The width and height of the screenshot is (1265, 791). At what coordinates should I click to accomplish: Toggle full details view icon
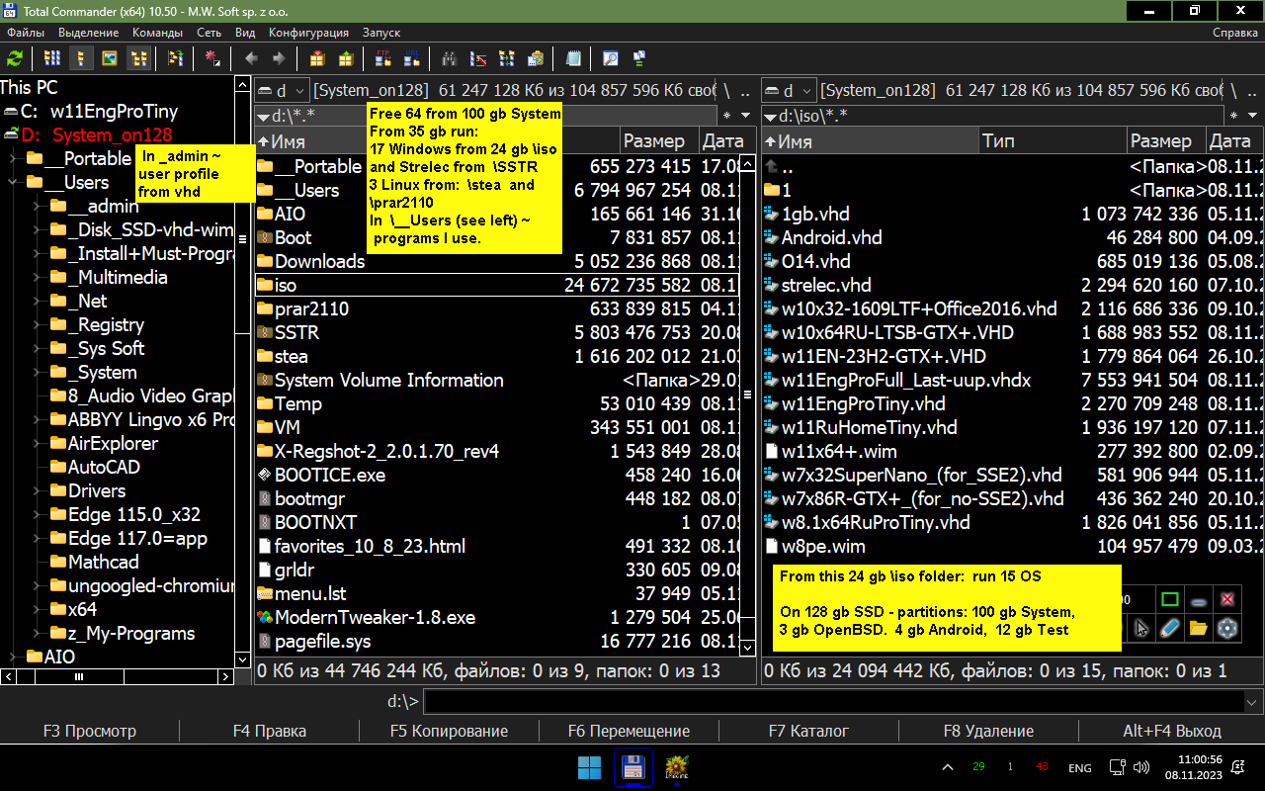click(x=81, y=58)
